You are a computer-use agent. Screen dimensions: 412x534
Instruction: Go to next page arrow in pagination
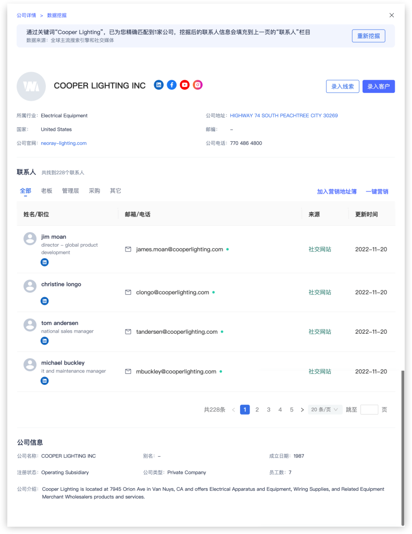pos(302,410)
